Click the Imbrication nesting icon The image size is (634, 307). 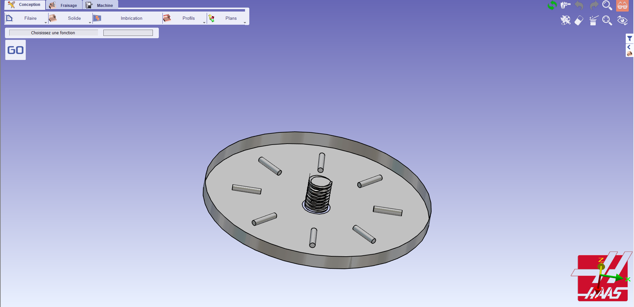point(97,18)
